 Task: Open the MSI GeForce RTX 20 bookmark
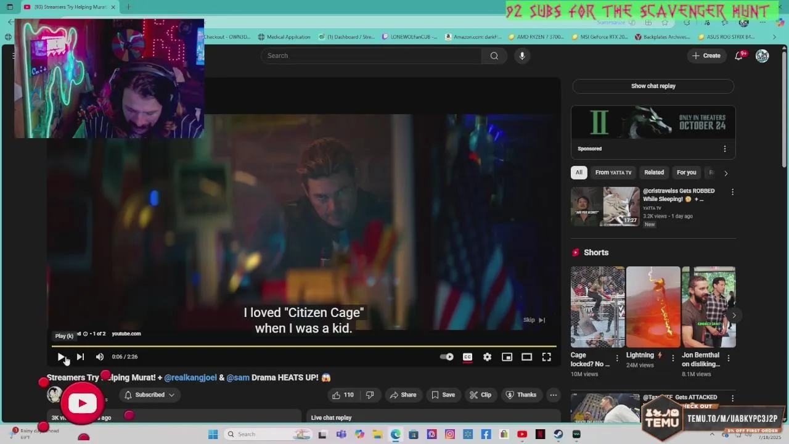(x=600, y=37)
